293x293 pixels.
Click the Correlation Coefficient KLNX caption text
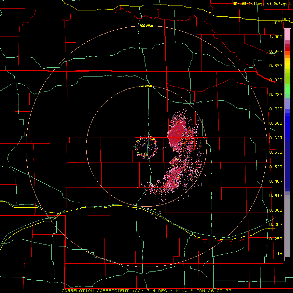tap(146, 291)
